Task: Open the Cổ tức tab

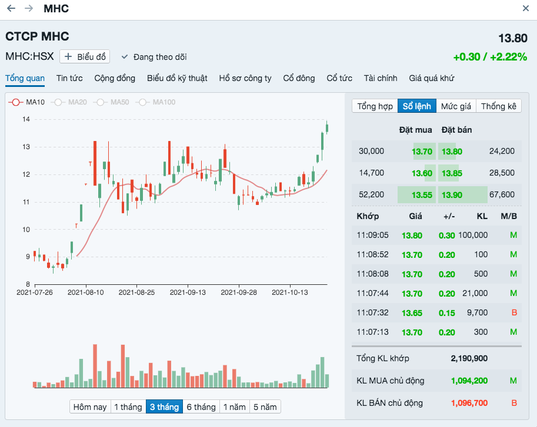Action: [x=339, y=78]
